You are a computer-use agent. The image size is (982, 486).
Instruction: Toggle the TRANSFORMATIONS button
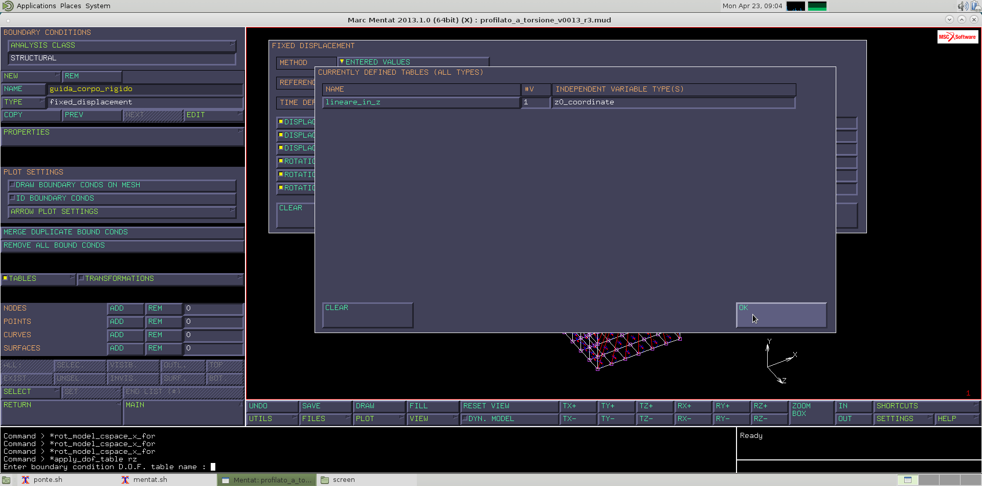click(160, 279)
